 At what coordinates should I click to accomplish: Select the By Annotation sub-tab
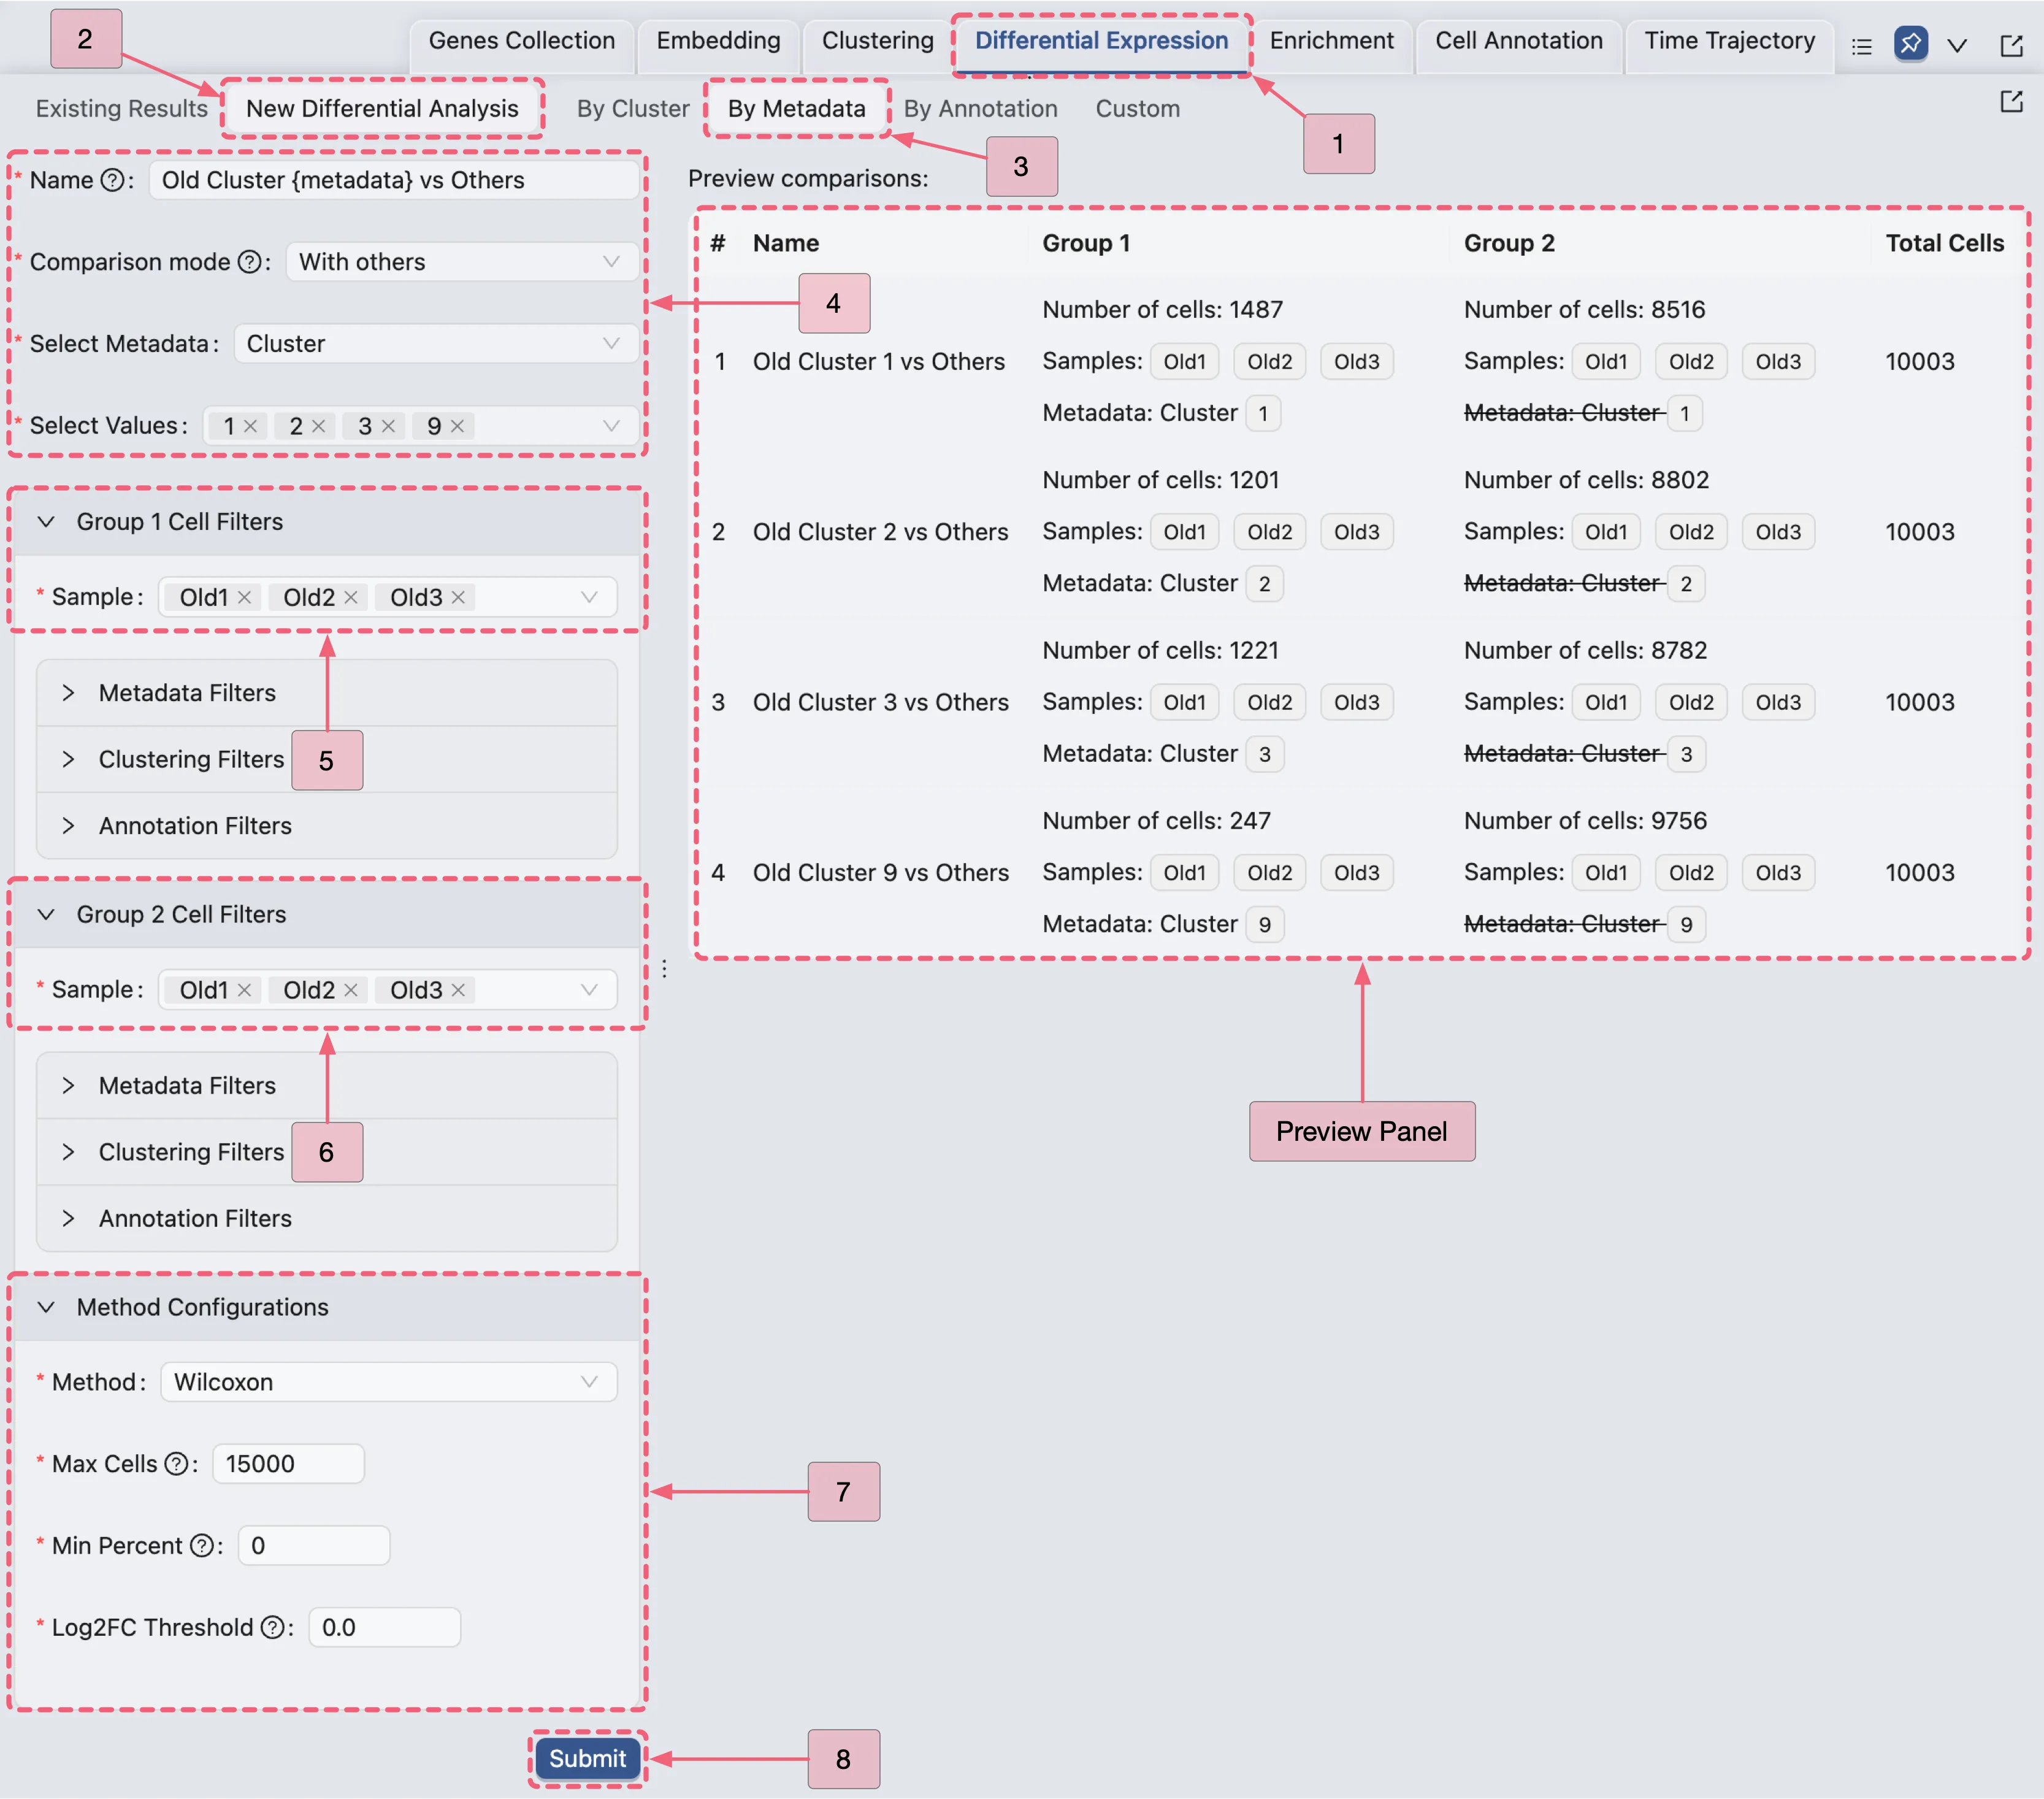tap(980, 108)
